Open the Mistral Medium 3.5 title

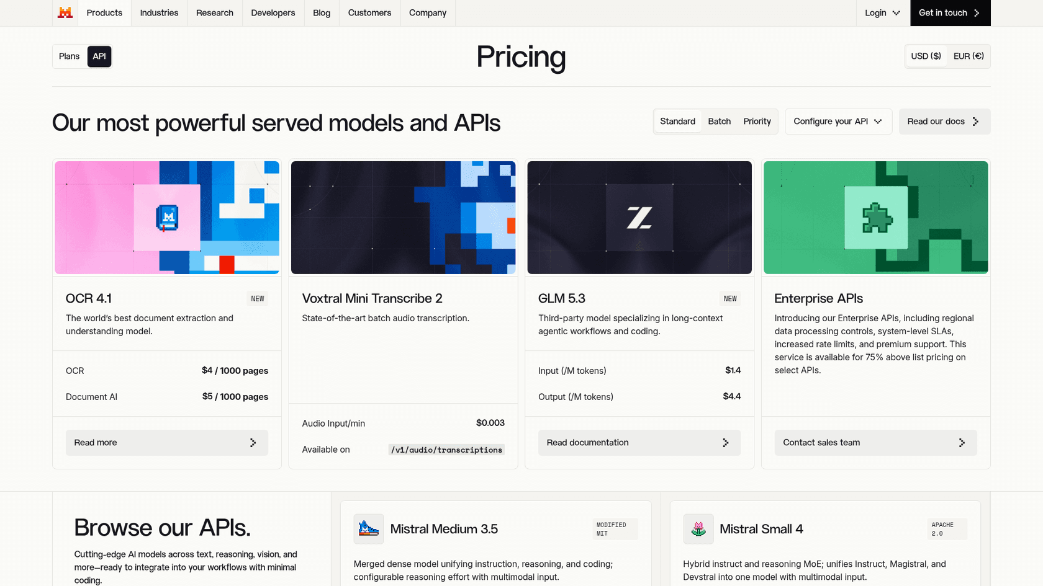[444, 529]
